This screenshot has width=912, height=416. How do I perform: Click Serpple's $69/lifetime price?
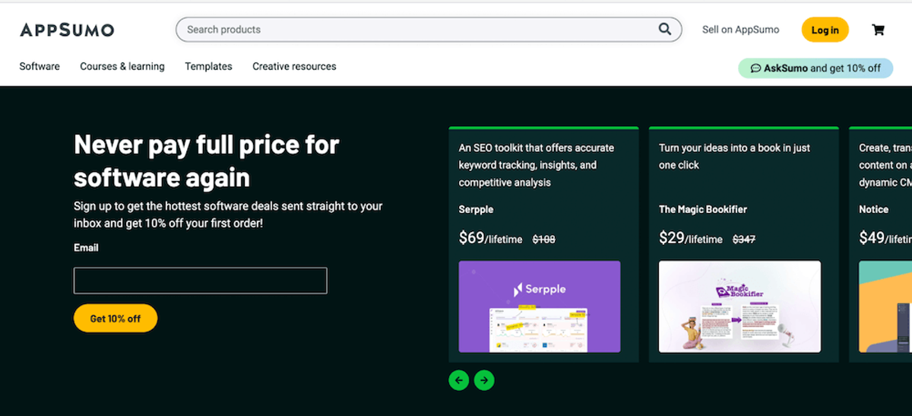coord(490,238)
